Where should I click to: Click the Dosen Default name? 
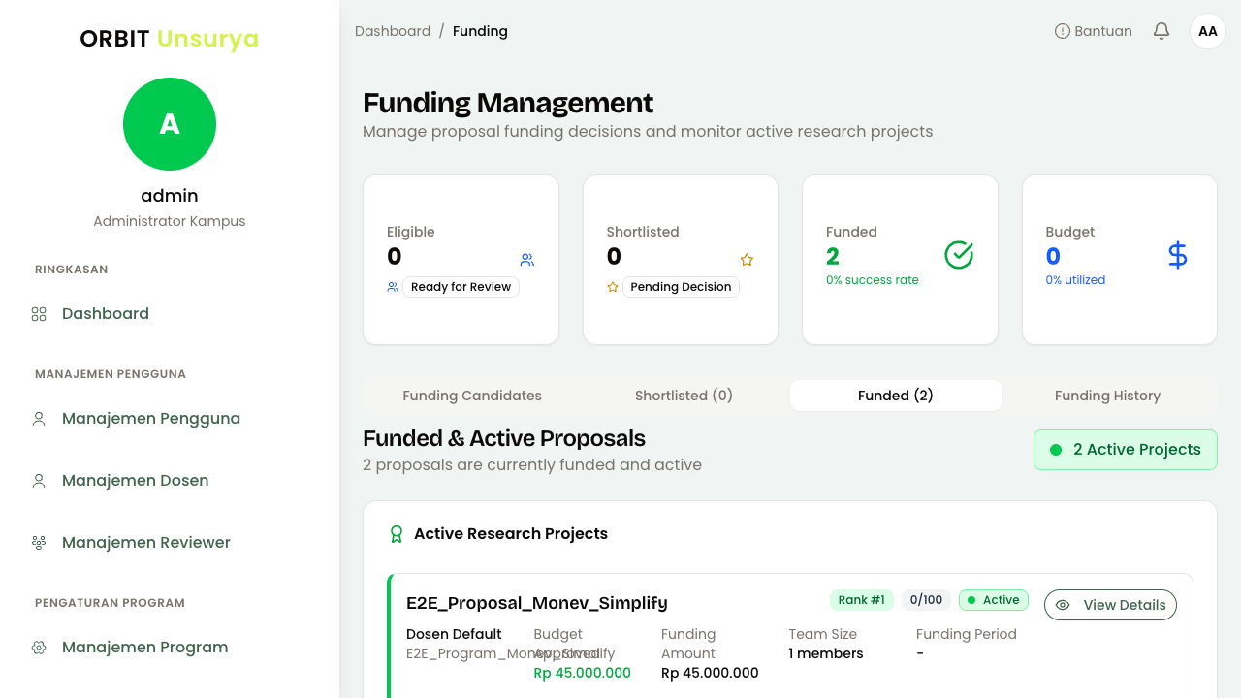[454, 634]
